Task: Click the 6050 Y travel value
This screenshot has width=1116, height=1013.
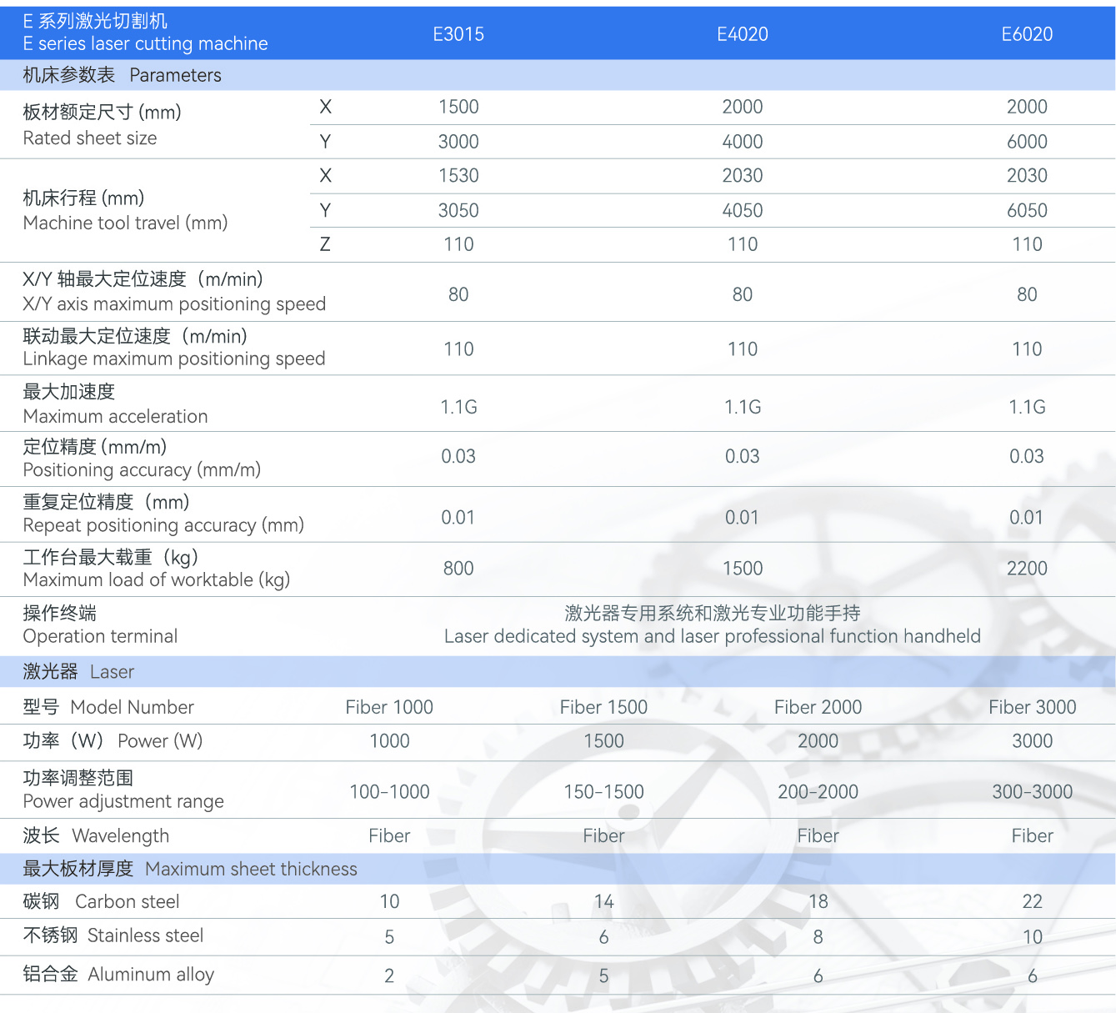Action: 1026,210
